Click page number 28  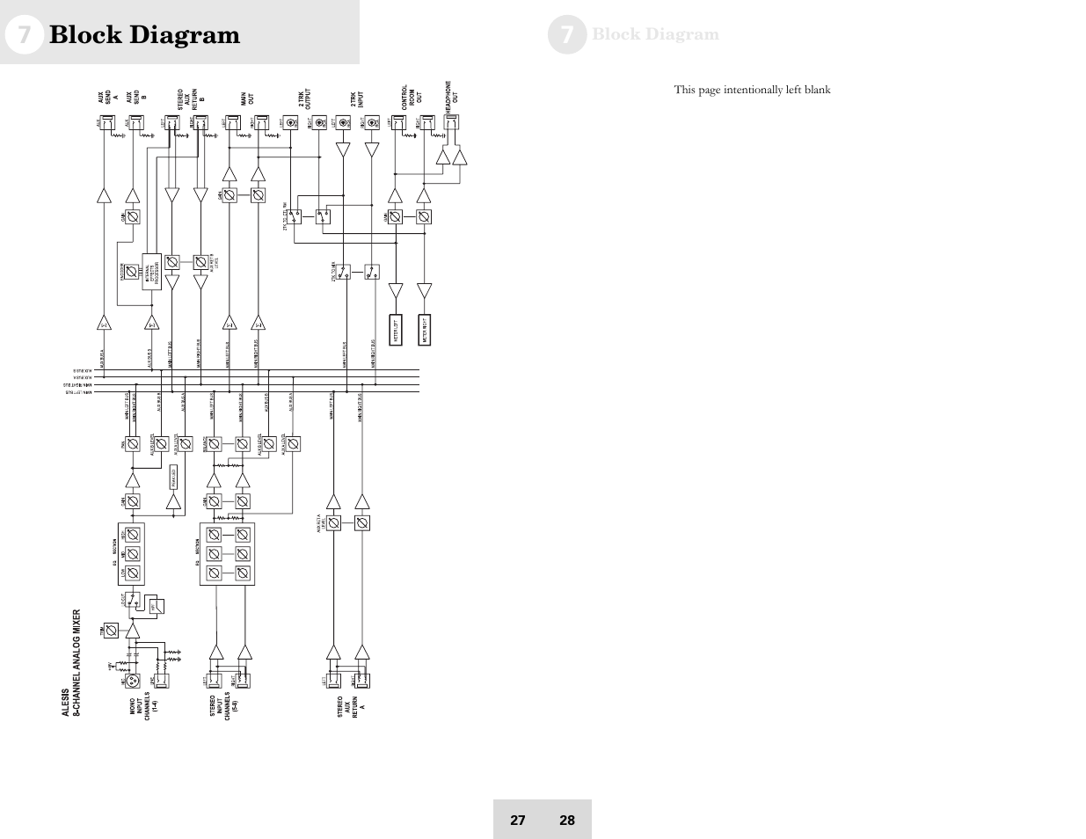tap(567, 820)
